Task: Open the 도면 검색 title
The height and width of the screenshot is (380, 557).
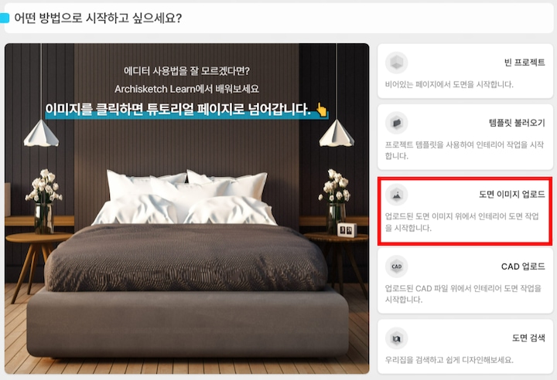Action: point(528,338)
